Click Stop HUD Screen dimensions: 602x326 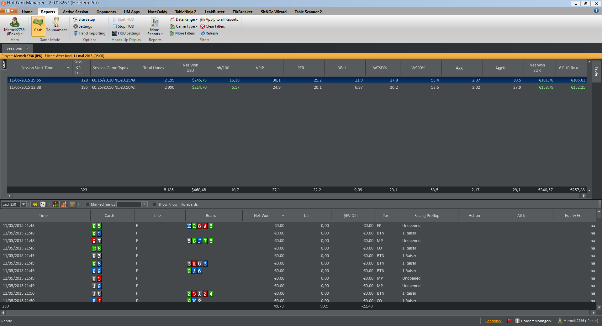123,26
